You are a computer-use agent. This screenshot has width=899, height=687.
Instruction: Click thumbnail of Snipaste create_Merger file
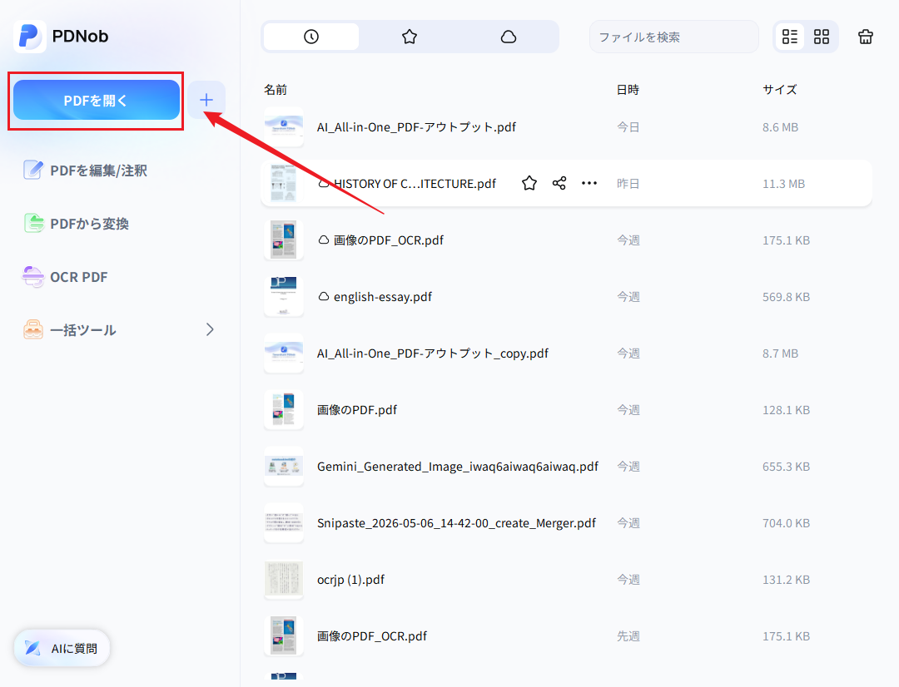click(284, 522)
